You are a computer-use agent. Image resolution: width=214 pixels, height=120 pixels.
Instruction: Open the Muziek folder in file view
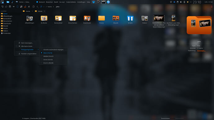(x=116, y=18)
